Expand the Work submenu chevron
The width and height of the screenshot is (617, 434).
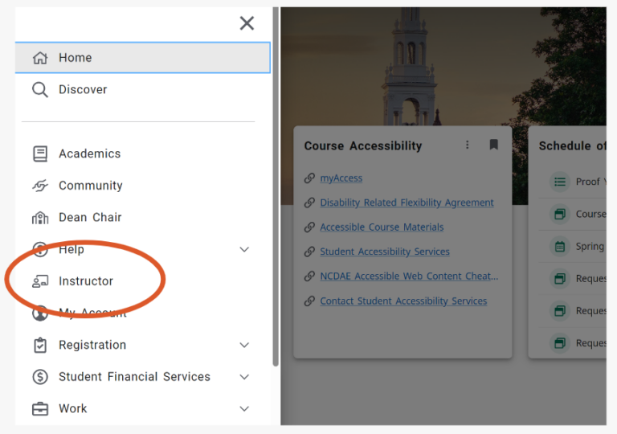tap(244, 409)
